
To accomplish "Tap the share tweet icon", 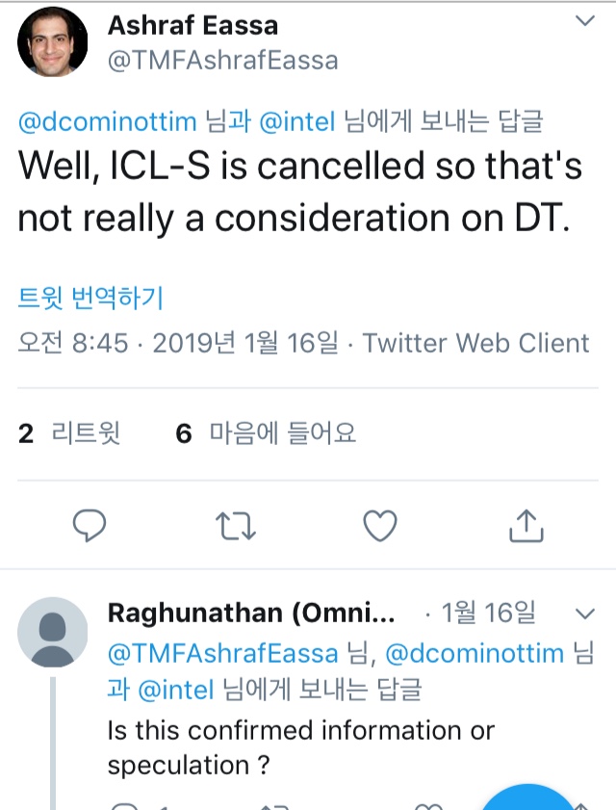I will tap(526, 525).
